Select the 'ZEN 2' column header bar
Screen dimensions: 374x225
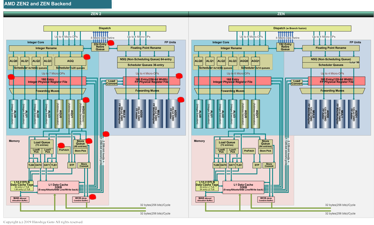click(96, 14)
